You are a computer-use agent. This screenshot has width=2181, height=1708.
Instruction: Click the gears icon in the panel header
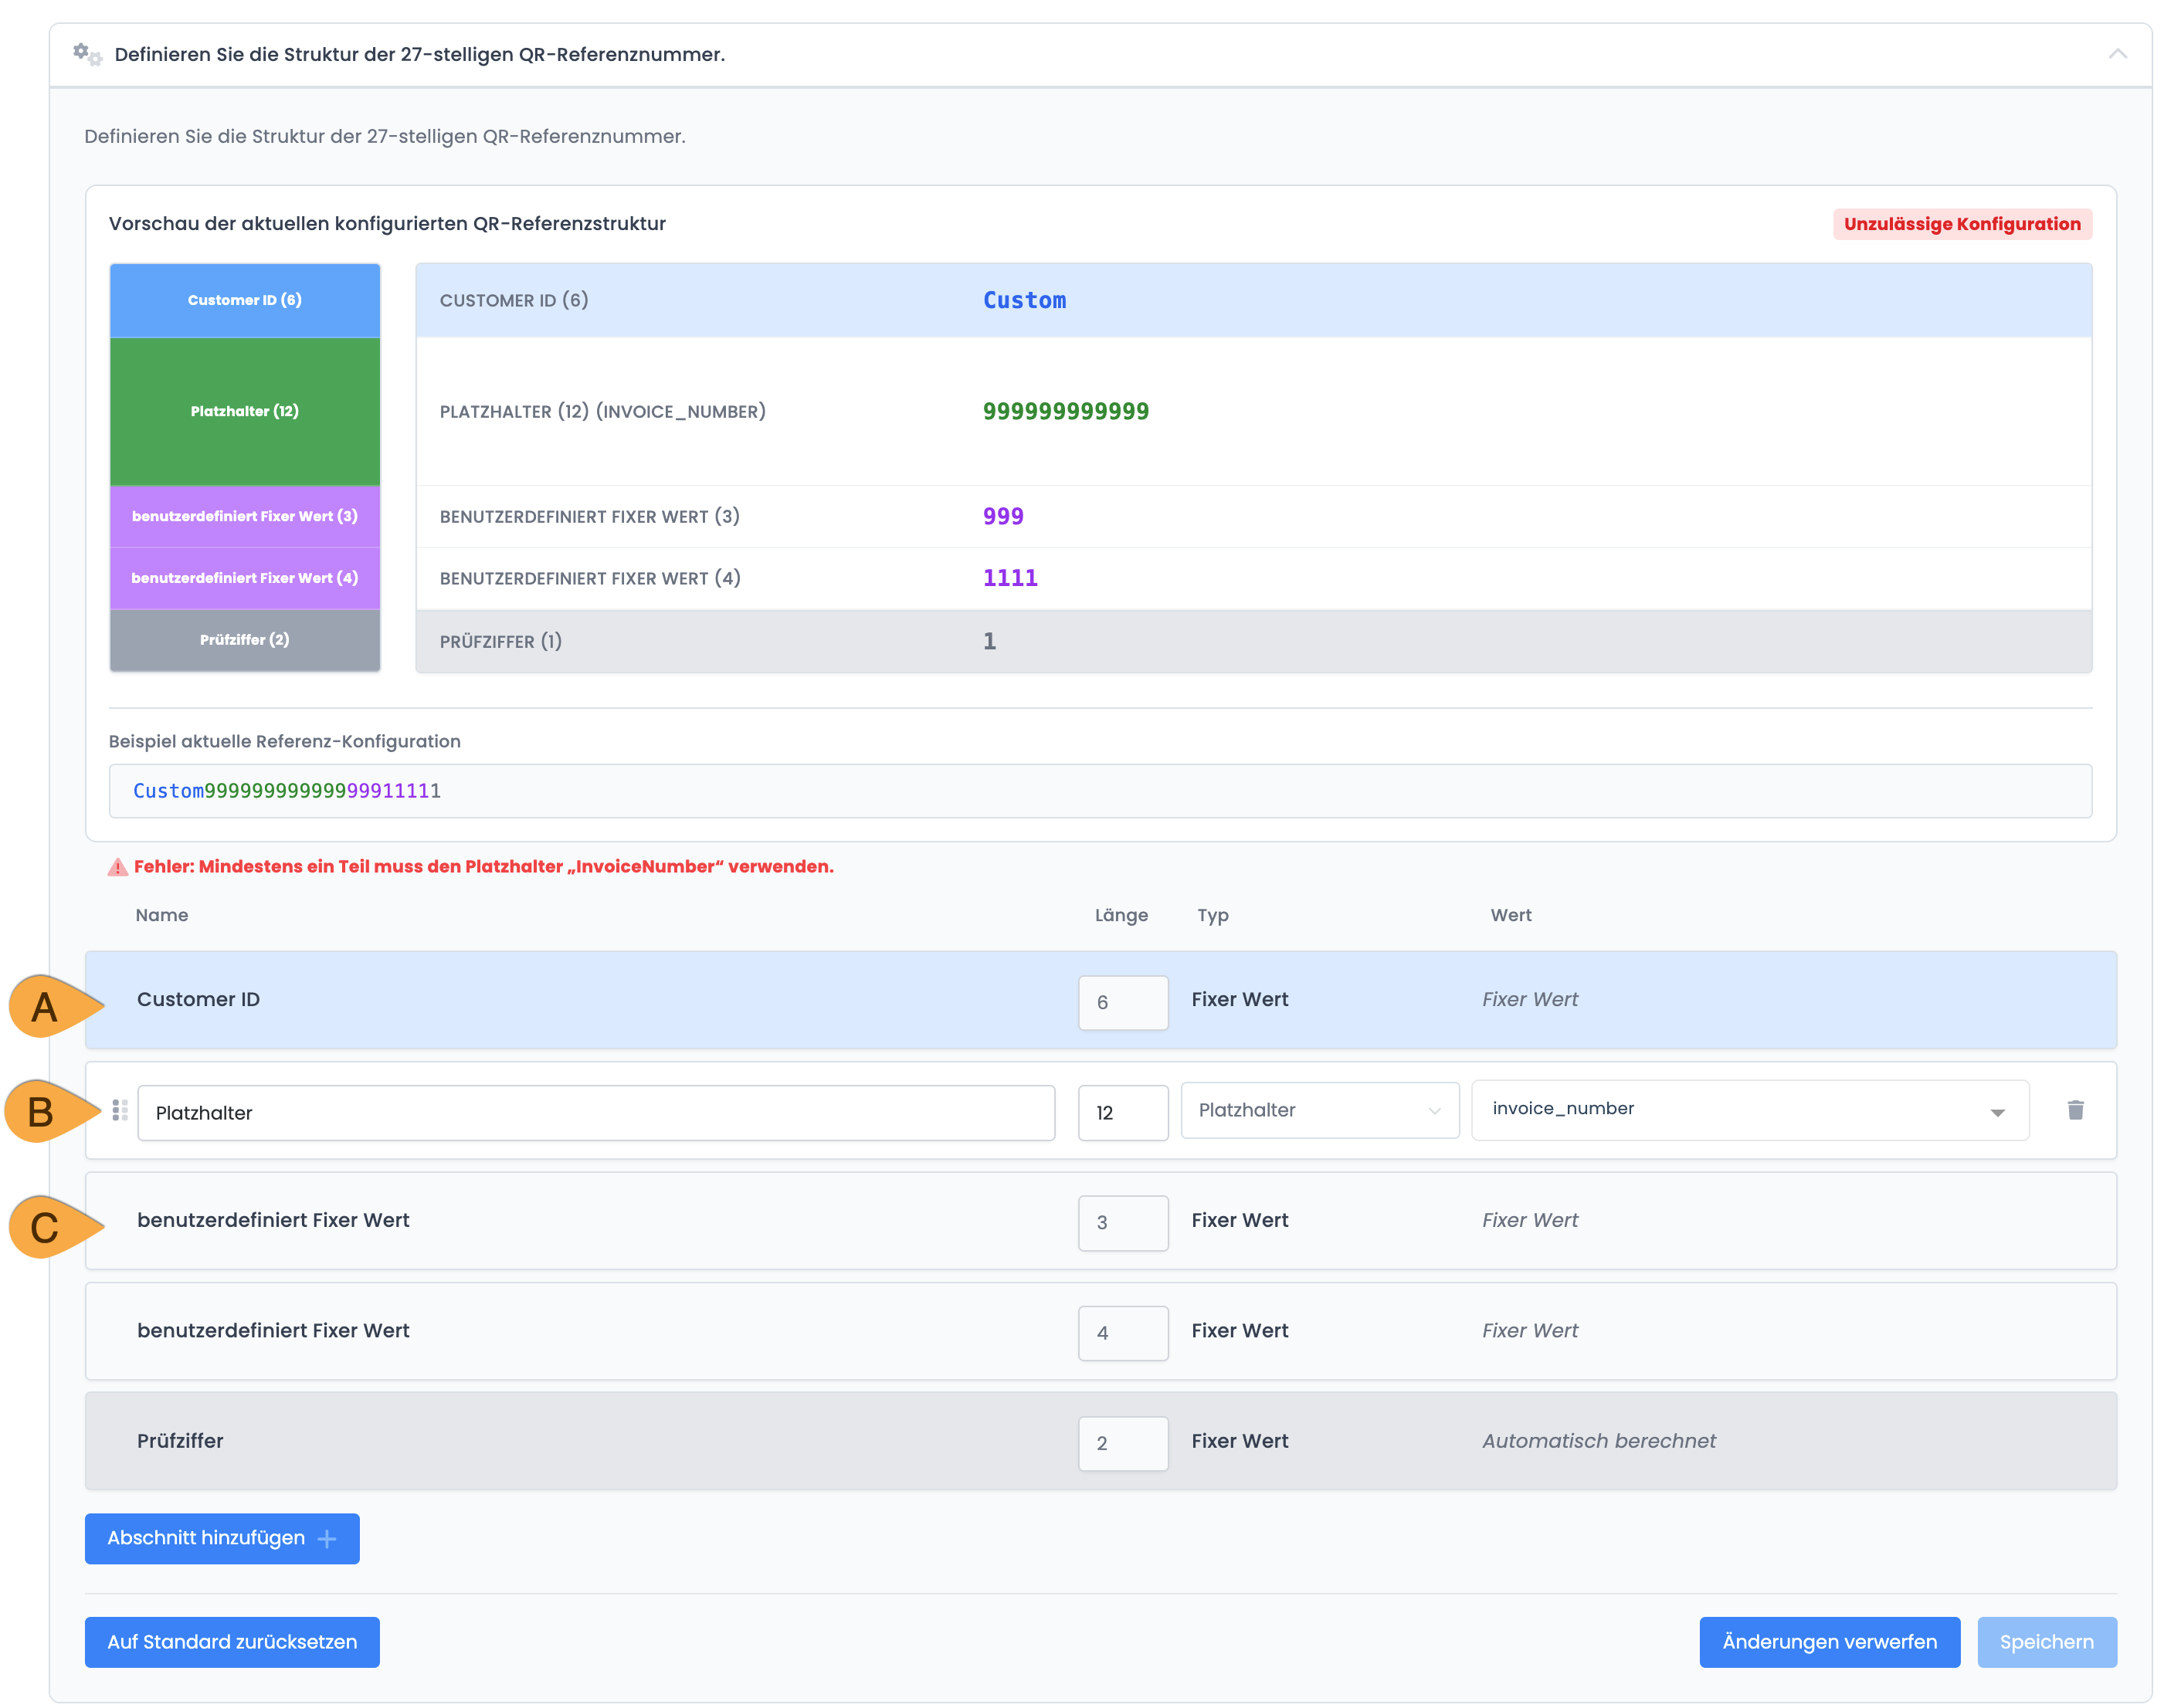point(88,54)
